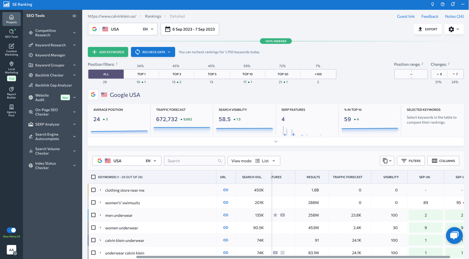Open the Agency Pack sidebar icon
469x259 pixels.
point(11,107)
